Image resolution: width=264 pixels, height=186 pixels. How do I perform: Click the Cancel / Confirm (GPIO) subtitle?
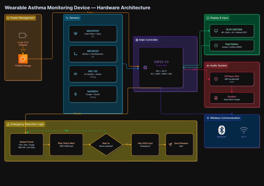pos(232,47)
